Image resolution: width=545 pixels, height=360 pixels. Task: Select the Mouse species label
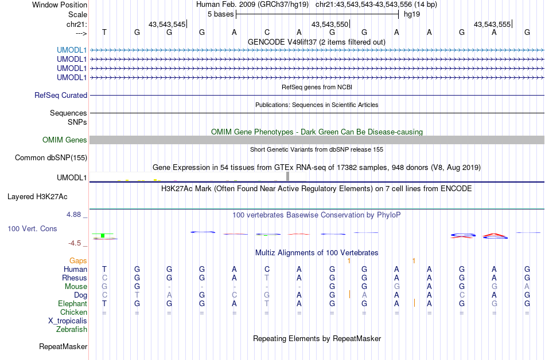(x=76, y=287)
